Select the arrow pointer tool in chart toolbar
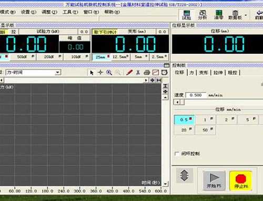This screenshot has width=263, height=201. tap(92, 73)
